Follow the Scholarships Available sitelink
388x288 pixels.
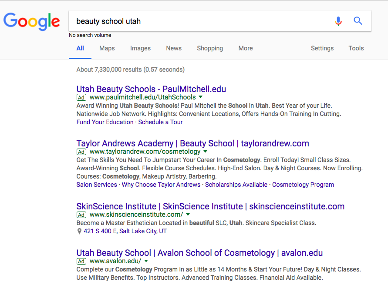pos(236,185)
